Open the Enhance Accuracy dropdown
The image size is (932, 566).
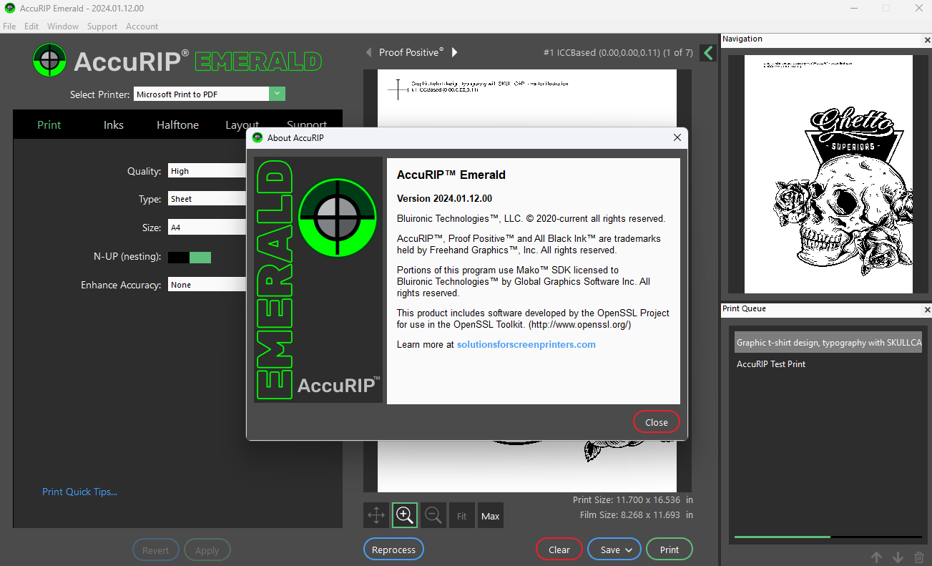pos(207,285)
